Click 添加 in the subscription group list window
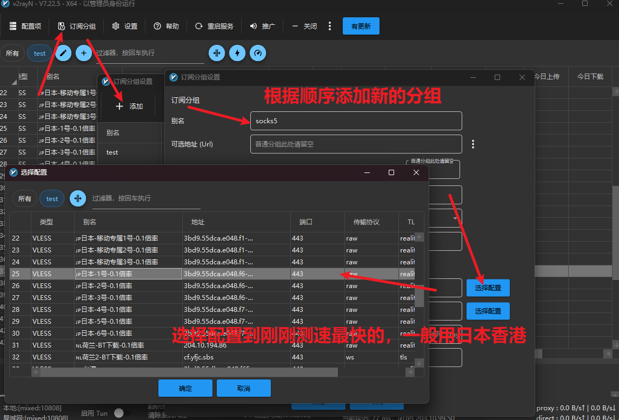The width and height of the screenshot is (619, 420). tap(130, 106)
